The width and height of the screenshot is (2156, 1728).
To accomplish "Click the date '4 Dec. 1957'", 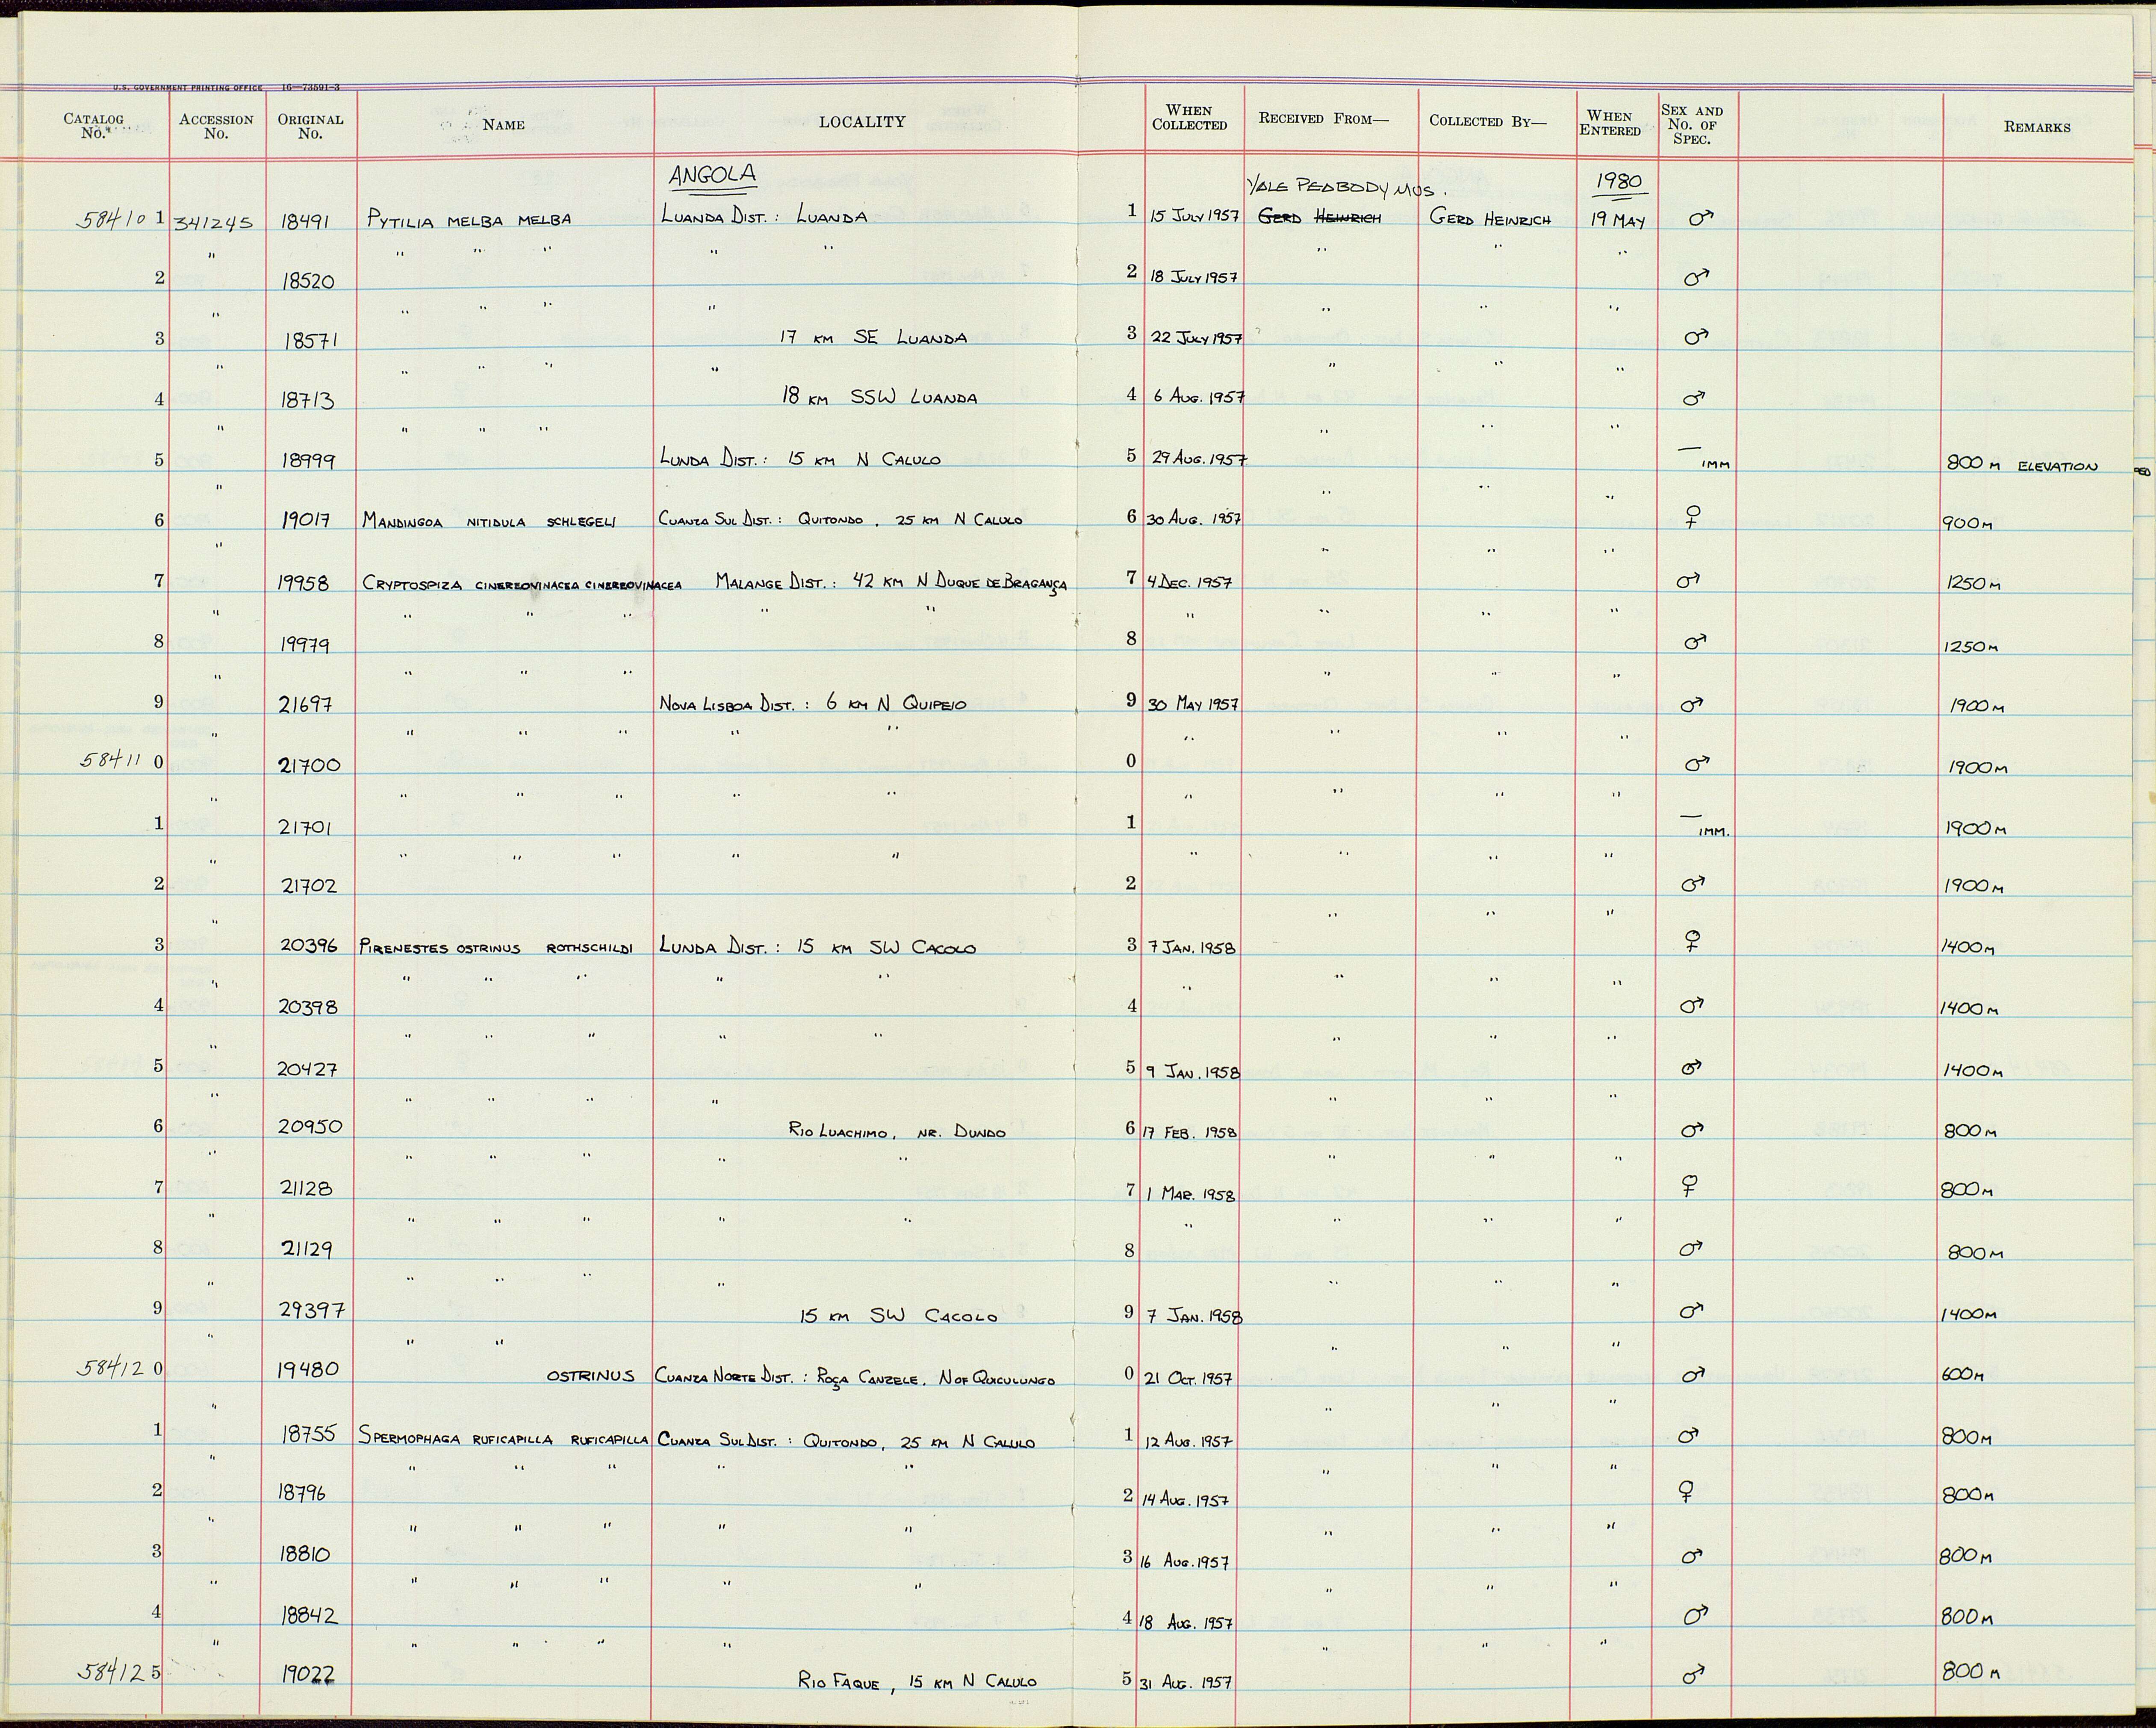I will point(1190,583).
